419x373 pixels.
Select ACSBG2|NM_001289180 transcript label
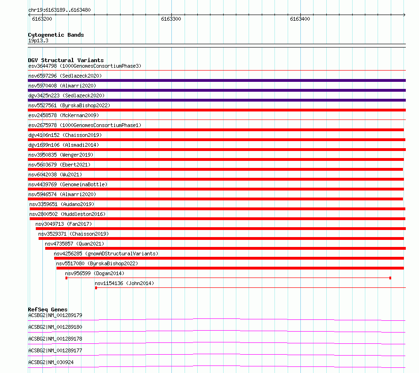(x=55, y=327)
